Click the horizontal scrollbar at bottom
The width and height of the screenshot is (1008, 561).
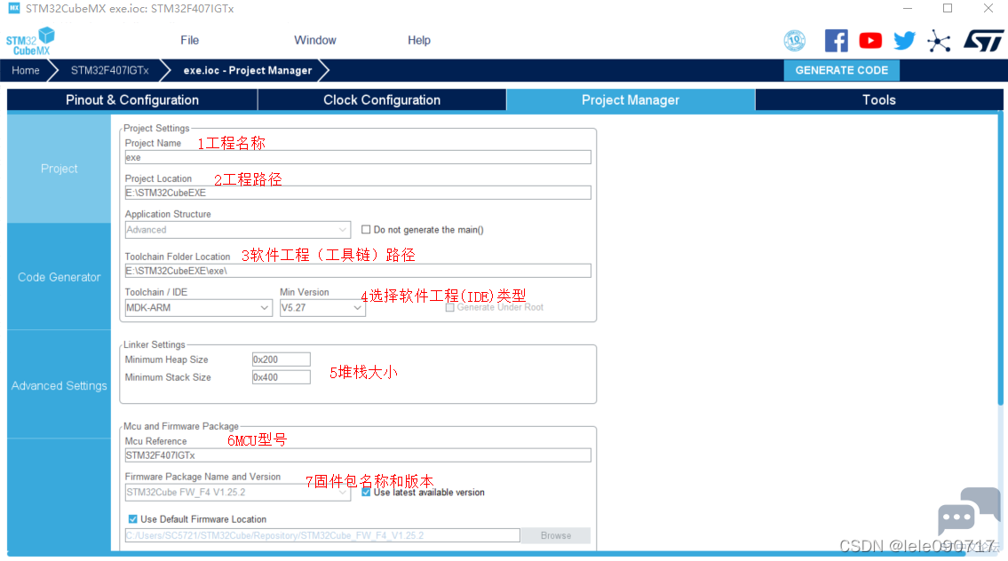pos(486,553)
